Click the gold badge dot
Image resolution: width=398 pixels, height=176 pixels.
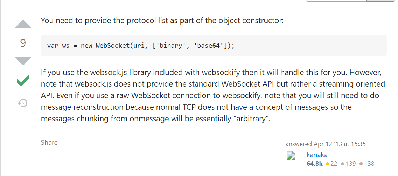(x=327, y=164)
